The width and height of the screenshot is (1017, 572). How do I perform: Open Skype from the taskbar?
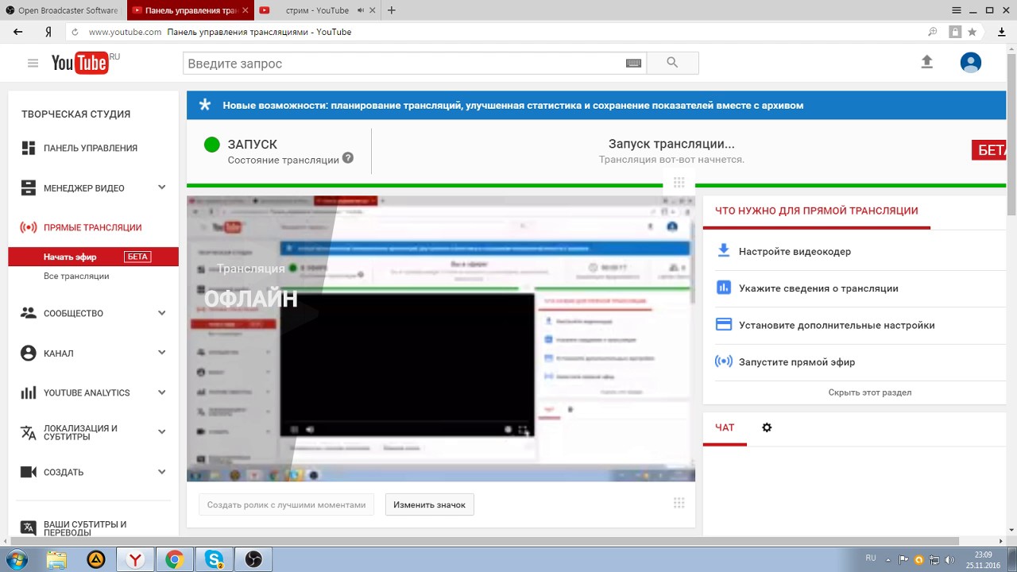(x=214, y=560)
